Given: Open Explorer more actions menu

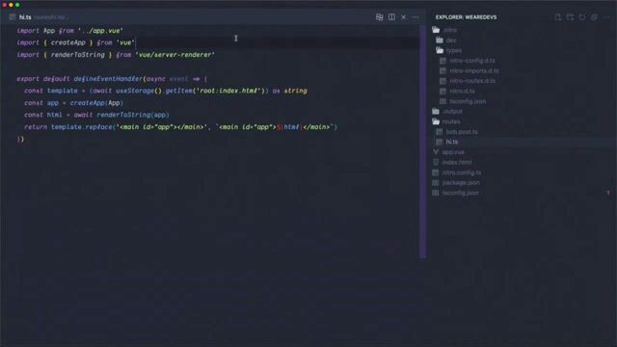Looking at the screenshot, I should point(606,17).
